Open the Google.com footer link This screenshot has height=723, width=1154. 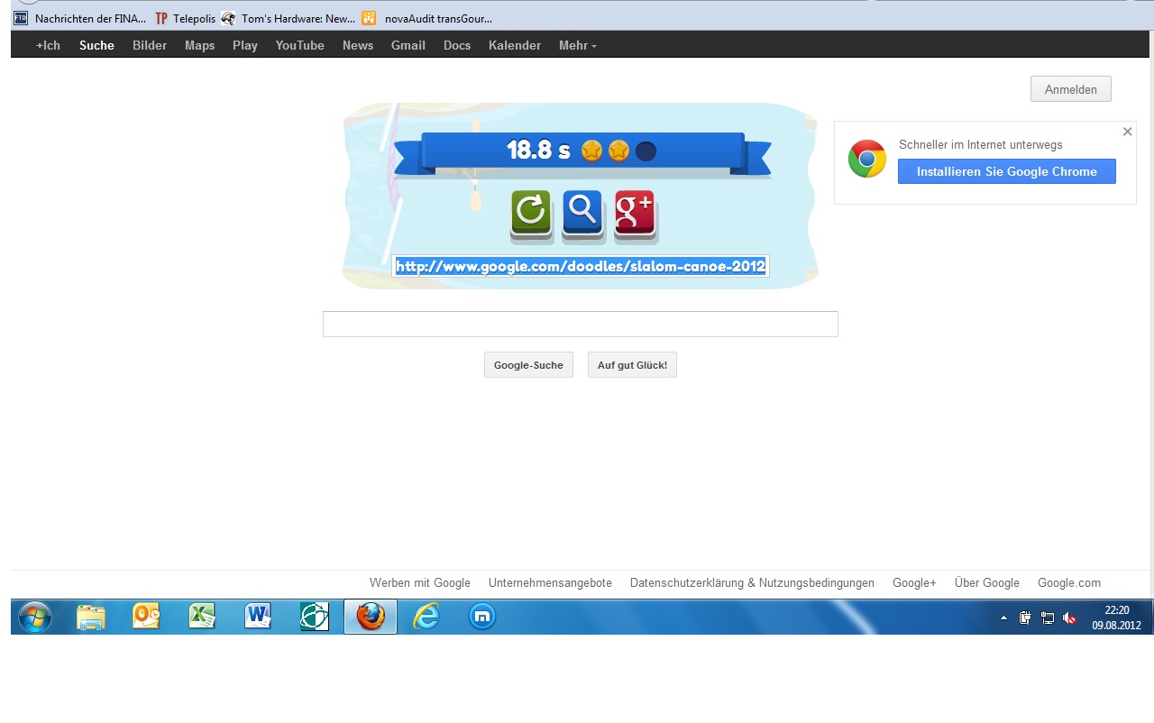[1069, 583]
